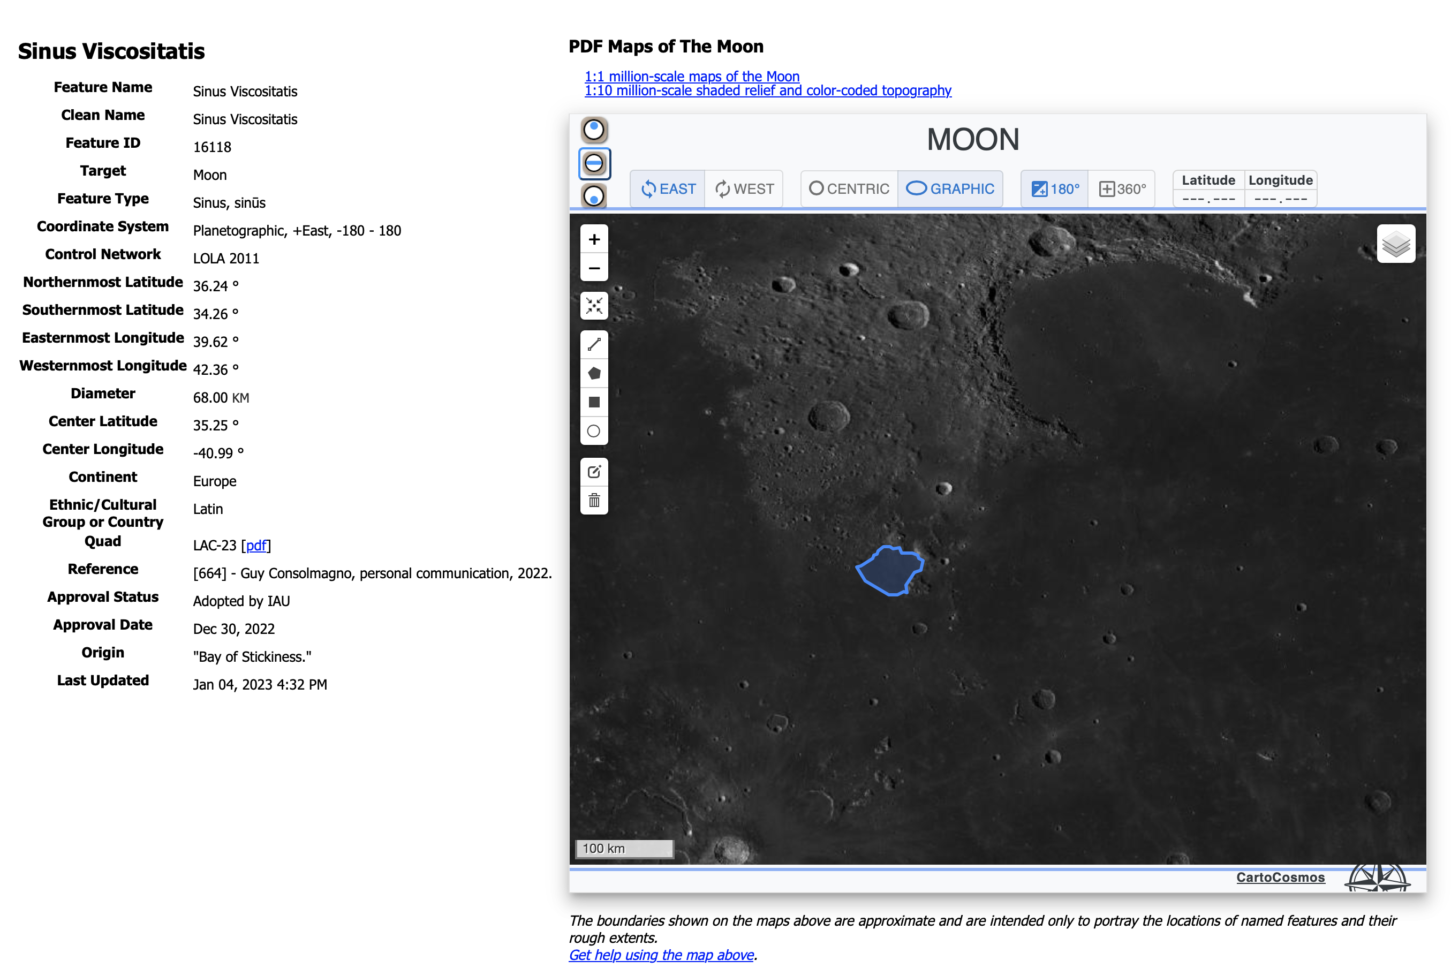This screenshot has width=1451, height=968.
Task: Open the map layers switcher
Action: coord(1395,244)
